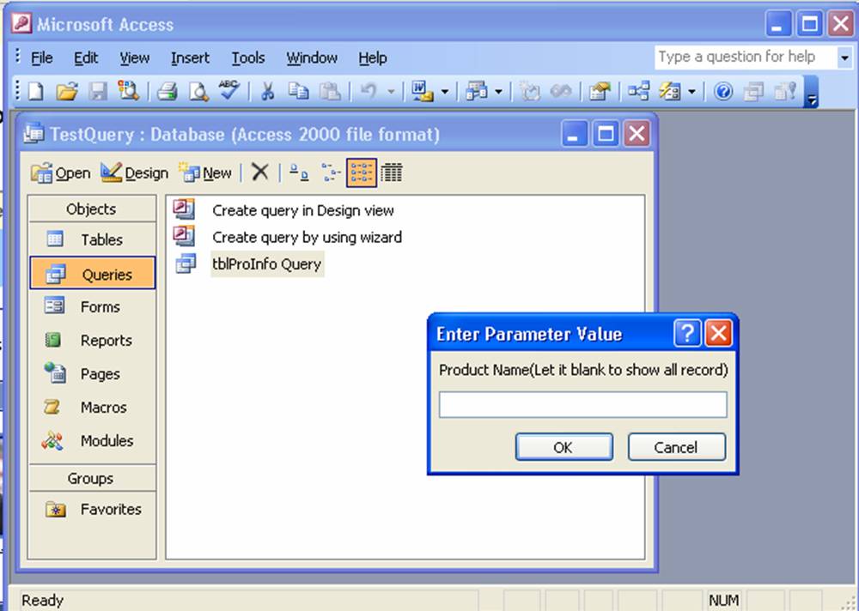Screen dimensions: 859x611
Task: Click the Analyze toolbar icon
Action: pyautogui.click(x=477, y=92)
